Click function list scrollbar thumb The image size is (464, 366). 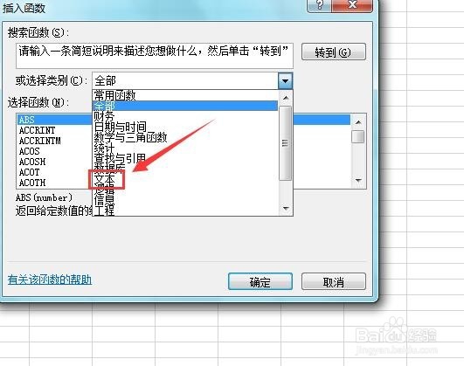pyautogui.click(x=358, y=136)
